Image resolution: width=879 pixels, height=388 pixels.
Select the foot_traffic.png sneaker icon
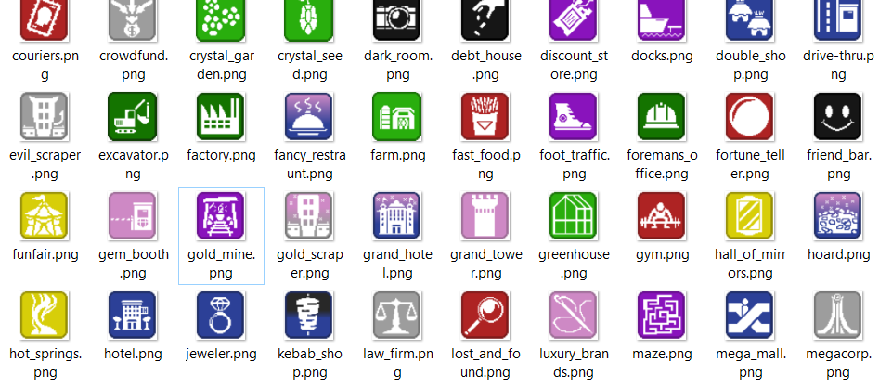point(574,117)
